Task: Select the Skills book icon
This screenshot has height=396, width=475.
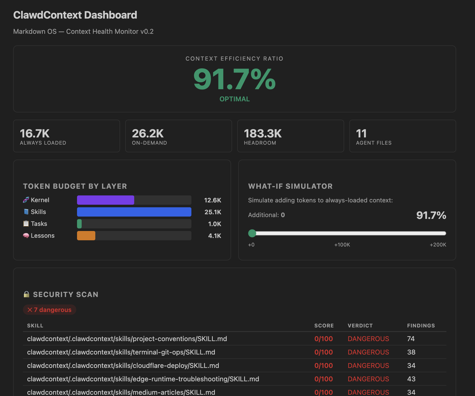Action: (26, 212)
